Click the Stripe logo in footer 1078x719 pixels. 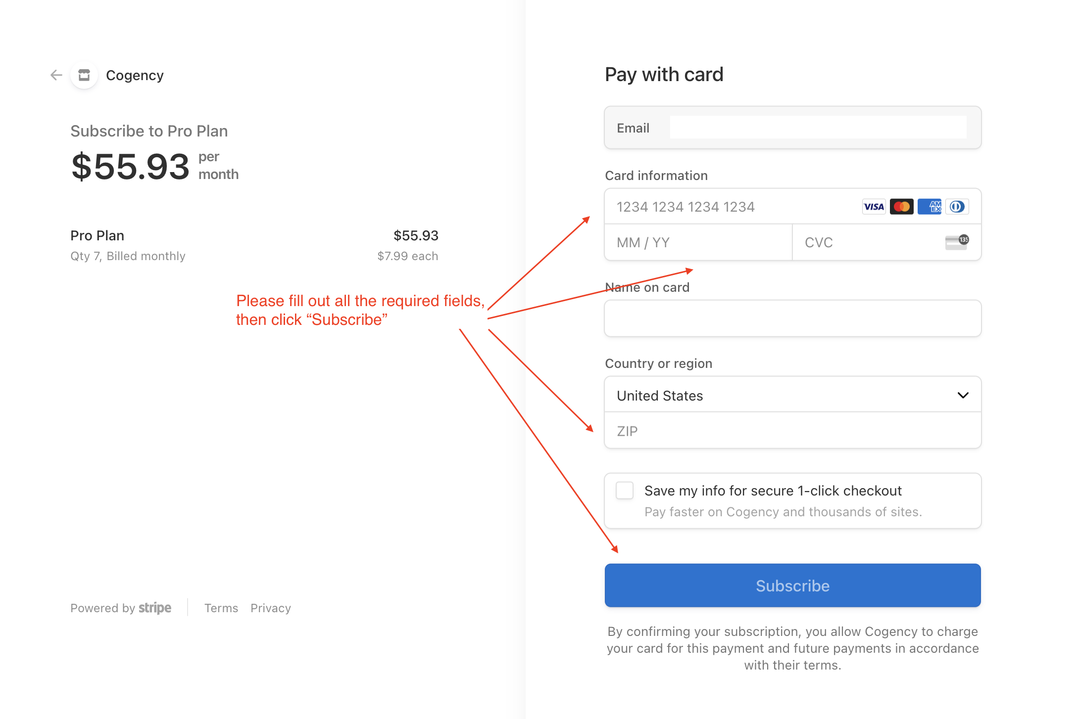[x=155, y=608]
